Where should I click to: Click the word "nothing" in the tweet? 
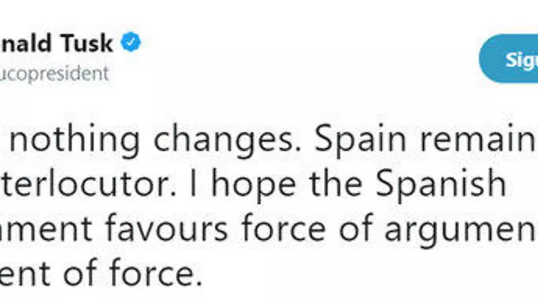[x=77, y=140]
